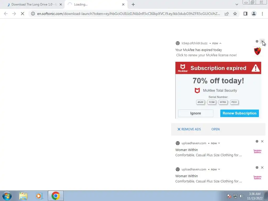Close the 'Download The Long Drive' tab

[61, 5]
